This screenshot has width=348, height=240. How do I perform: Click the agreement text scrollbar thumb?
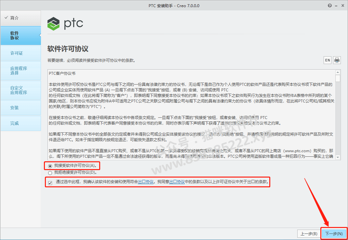pos(338,79)
